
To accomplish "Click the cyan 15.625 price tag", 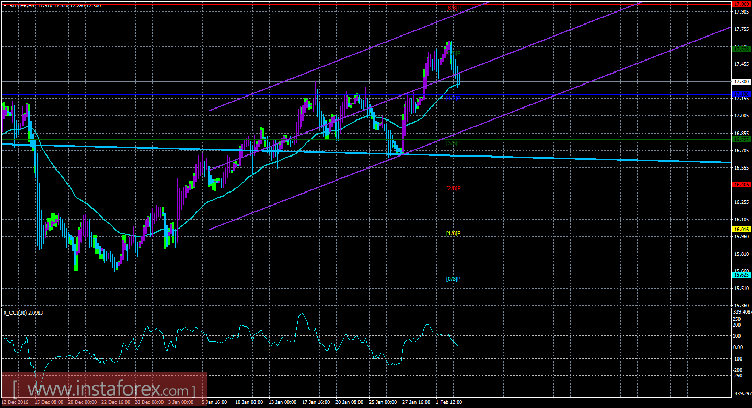I will coord(741,275).
